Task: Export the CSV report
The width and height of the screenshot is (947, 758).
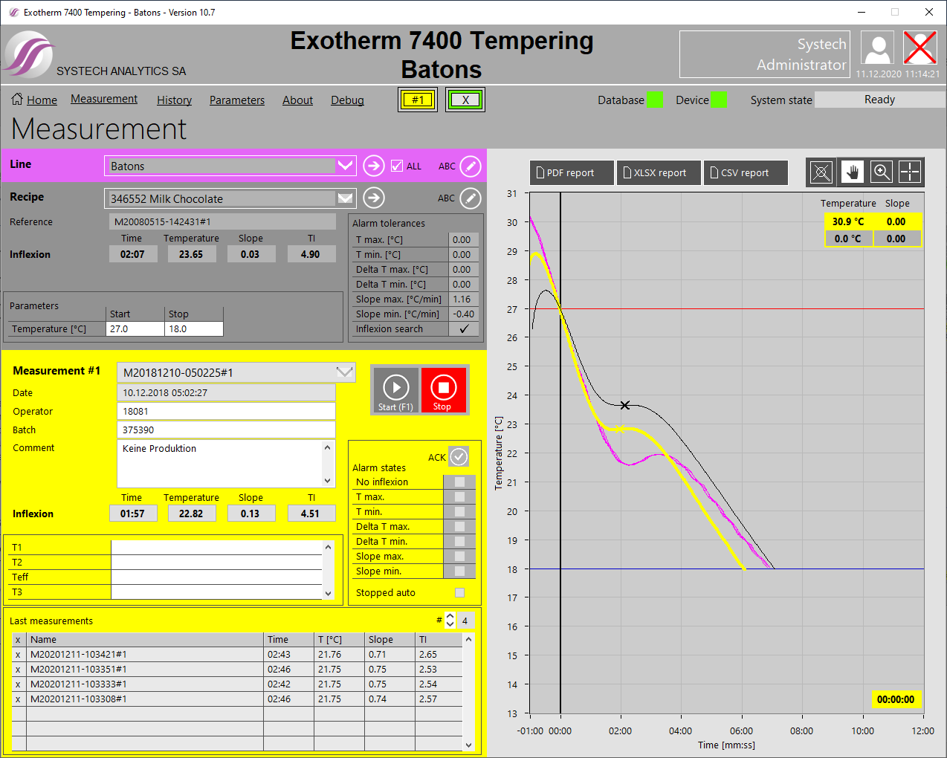Action: point(746,172)
